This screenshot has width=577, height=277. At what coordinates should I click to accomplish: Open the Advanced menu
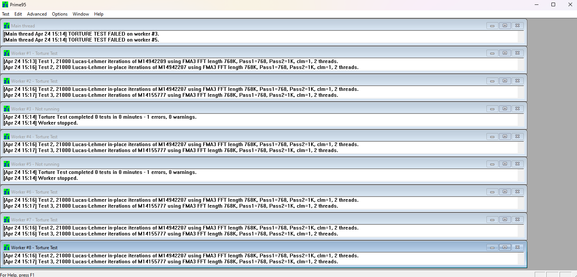coord(37,14)
